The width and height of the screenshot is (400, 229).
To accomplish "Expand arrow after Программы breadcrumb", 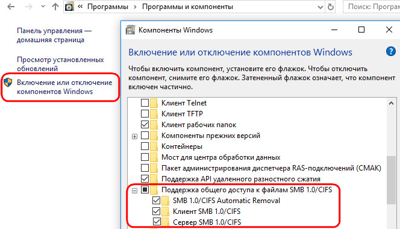I will [135, 7].
